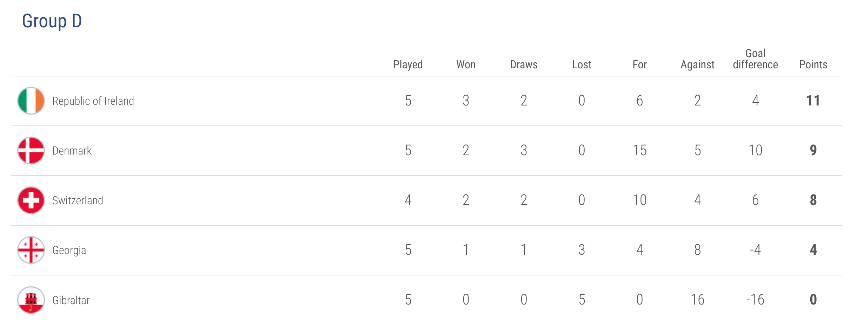
Task: Click the Georgia flag icon
Action: pos(31,250)
